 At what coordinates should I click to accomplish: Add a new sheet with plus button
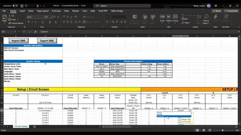[x=34, y=127]
